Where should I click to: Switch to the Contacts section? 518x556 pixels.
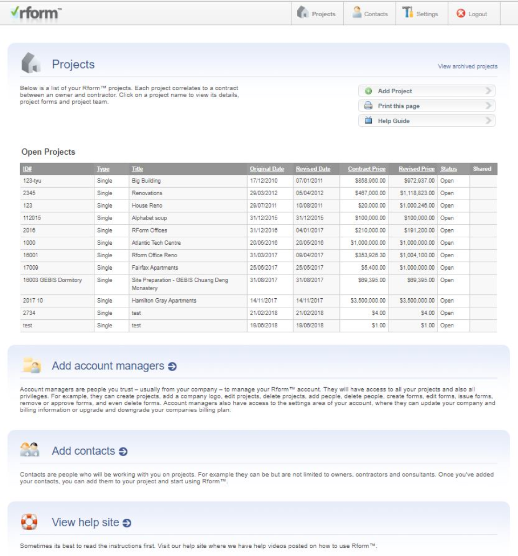(376, 13)
